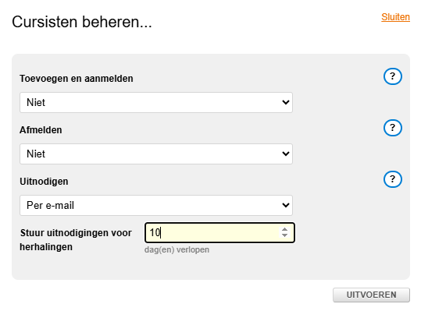Click the Toevoegen en aanmelden label
The height and width of the screenshot is (311, 421).
click(x=77, y=79)
